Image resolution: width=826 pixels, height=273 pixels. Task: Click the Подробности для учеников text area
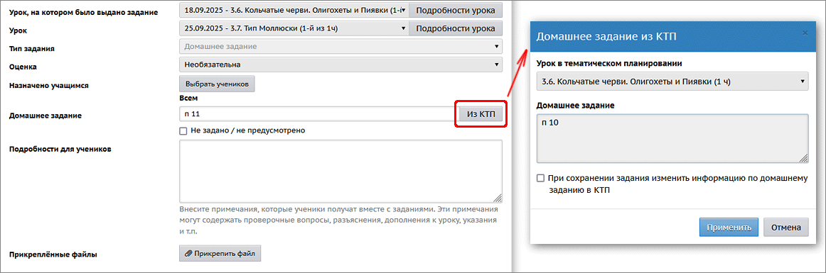click(340, 171)
